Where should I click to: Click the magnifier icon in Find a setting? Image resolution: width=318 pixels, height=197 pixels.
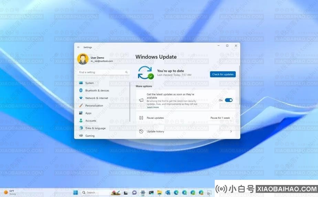point(126,72)
